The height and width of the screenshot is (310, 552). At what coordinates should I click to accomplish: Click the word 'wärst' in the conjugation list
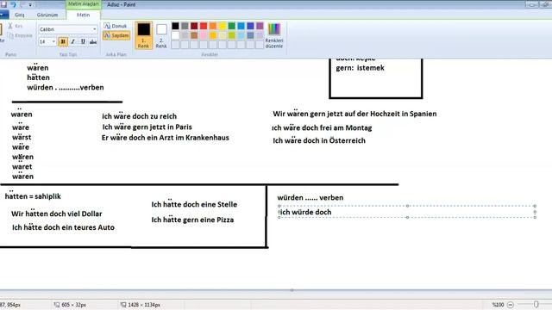tap(22, 137)
